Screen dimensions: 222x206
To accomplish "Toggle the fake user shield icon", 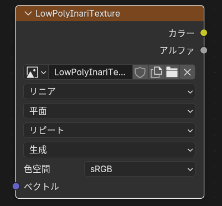I will point(140,72).
